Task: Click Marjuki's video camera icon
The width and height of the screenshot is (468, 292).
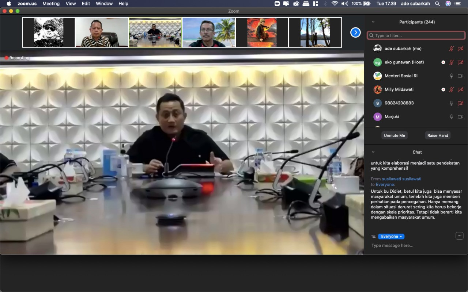Action: click(461, 117)
